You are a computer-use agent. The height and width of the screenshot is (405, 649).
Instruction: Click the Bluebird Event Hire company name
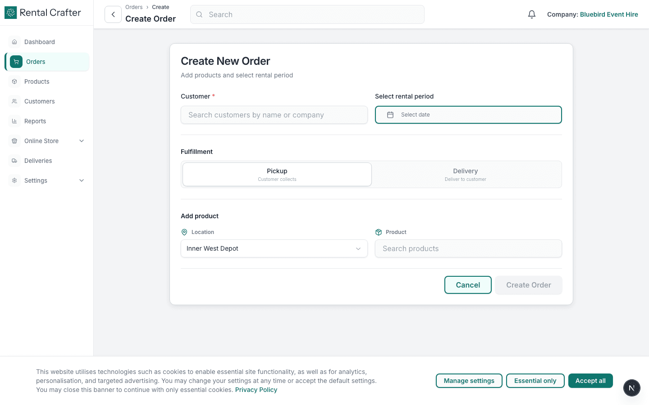609,14
